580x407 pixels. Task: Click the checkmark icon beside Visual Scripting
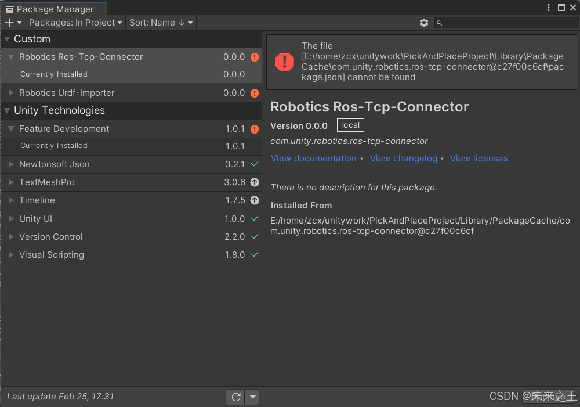pos(255,255)
